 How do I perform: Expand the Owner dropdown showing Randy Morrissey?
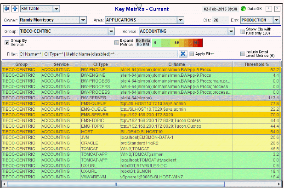[83, 20]
